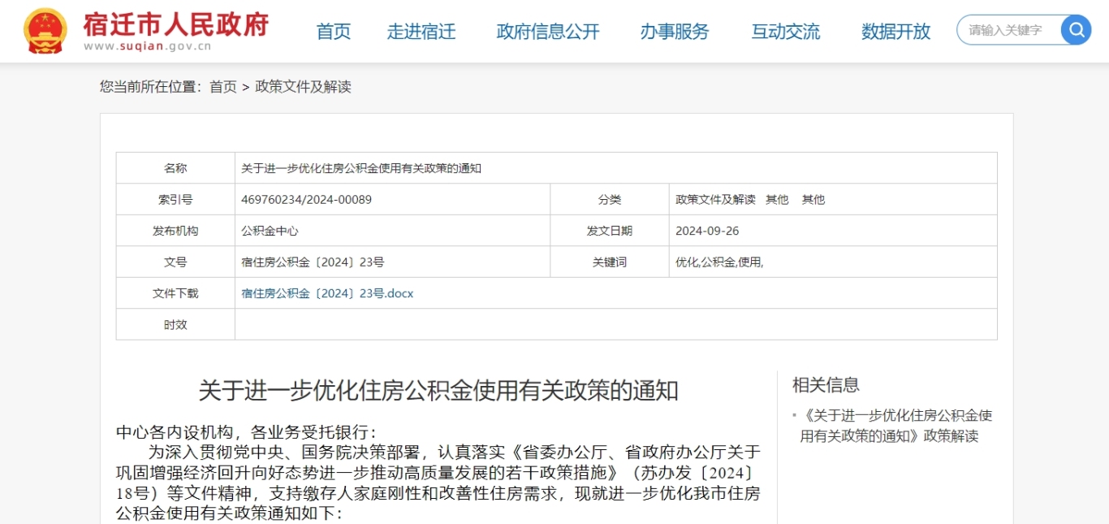Click the search magnifier icon

(1076, 30)
